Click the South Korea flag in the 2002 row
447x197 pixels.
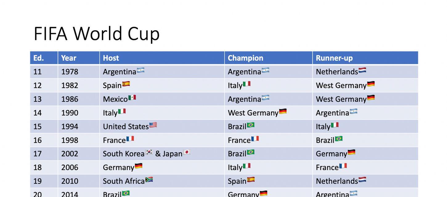click(x=149, y=152)
